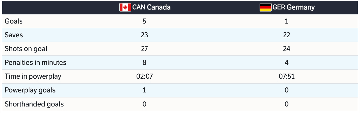Image resolution: width=360 pixels, height=113 pixels.
Task: Click Germany's goals value of 1
Action: click(x=287, y=21)
